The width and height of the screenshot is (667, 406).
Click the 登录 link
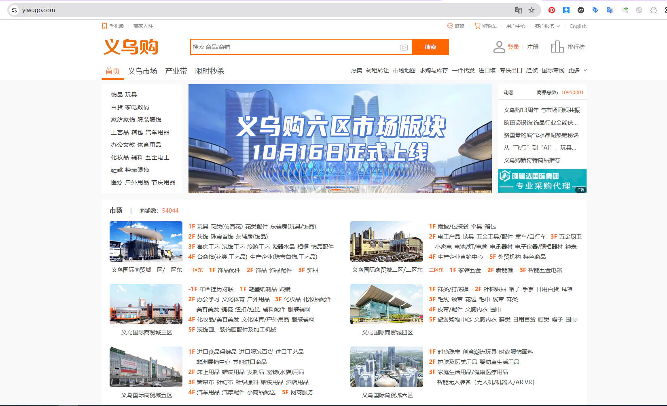[x=513, y=47]
